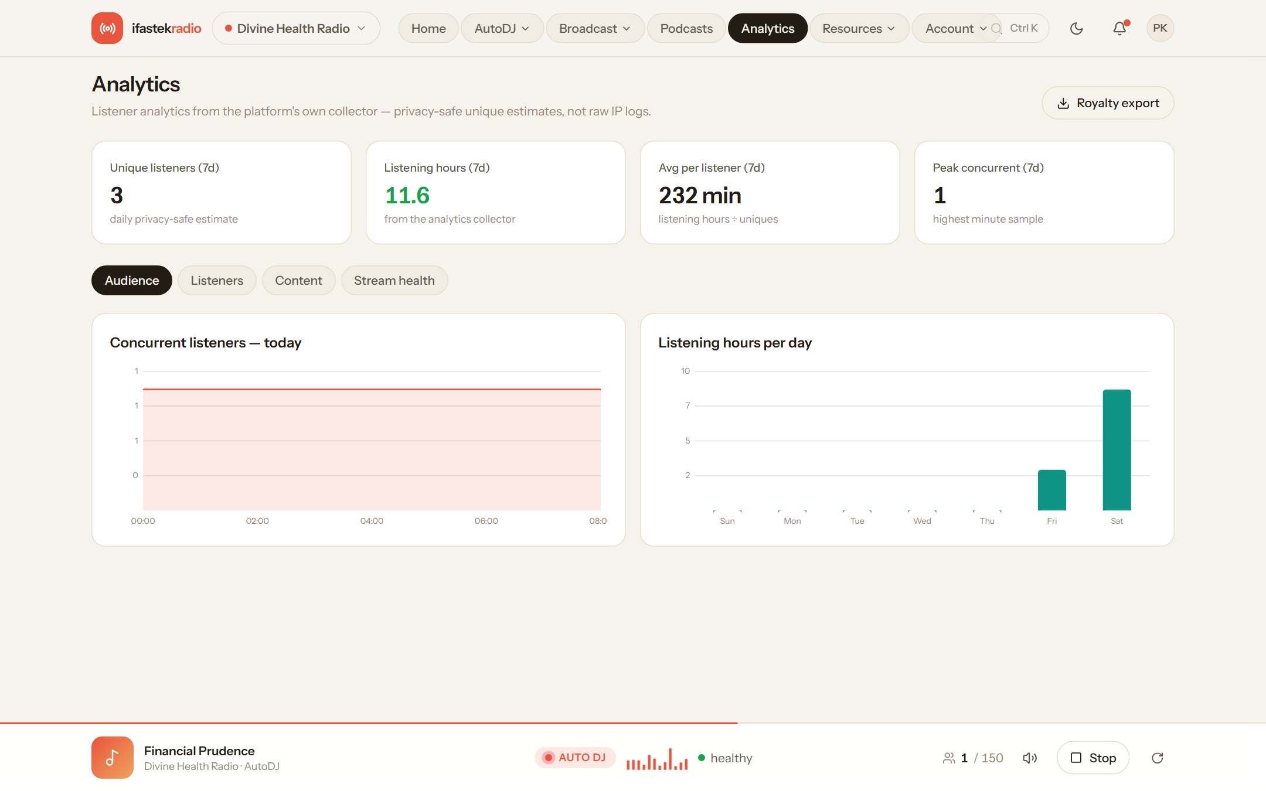Viewport: 1266px width, 791px height.
Task: Click the Royalty export button
Action: click(1108, 103)
